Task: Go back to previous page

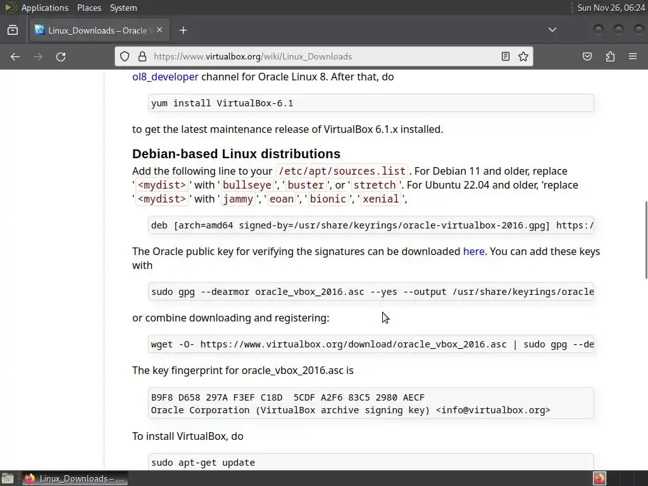Action: [15, 56]
